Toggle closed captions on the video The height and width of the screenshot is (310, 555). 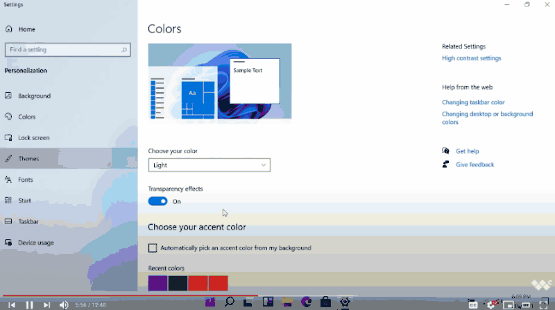[x=473, y=304]
